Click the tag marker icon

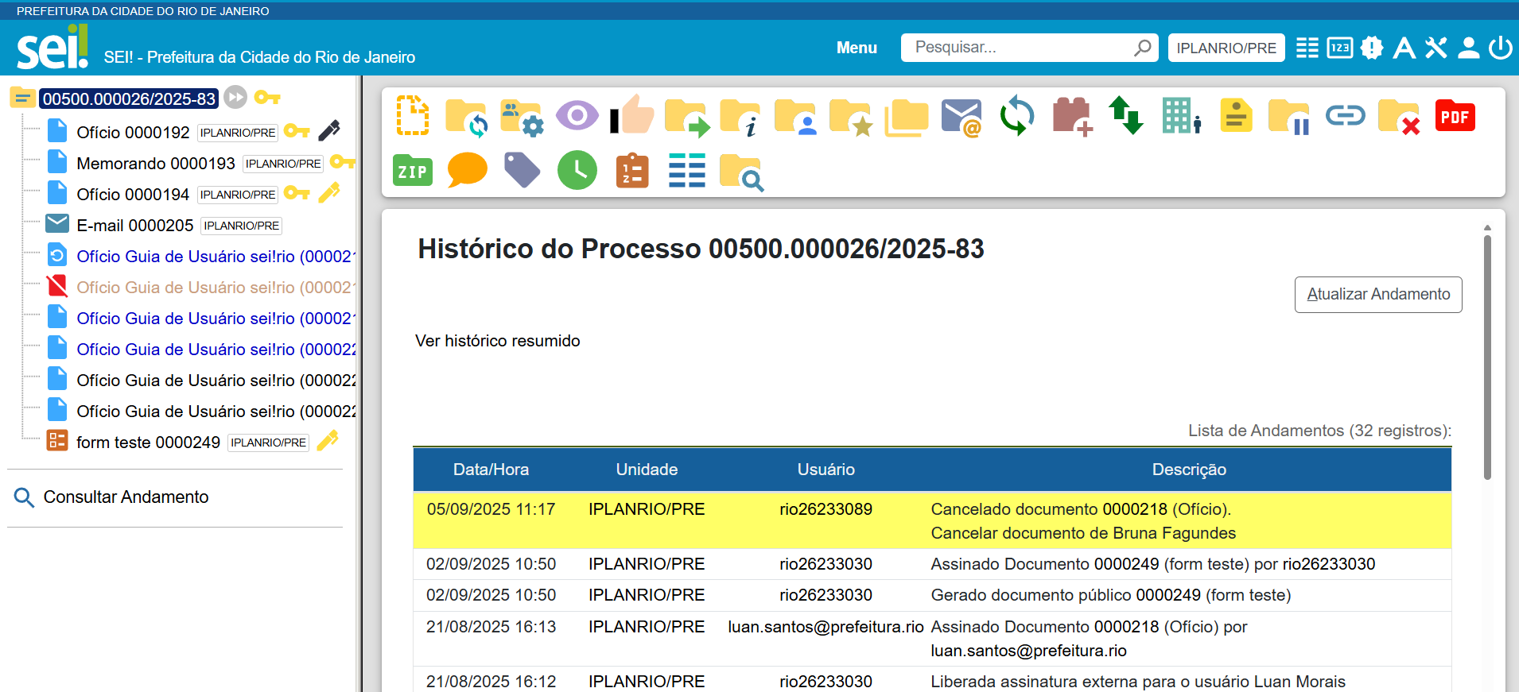pyautogui.click(x=522, y=170)
